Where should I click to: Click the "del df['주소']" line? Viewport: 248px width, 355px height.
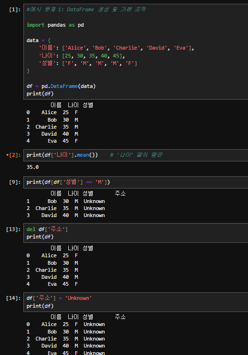(x=47, y=229)
